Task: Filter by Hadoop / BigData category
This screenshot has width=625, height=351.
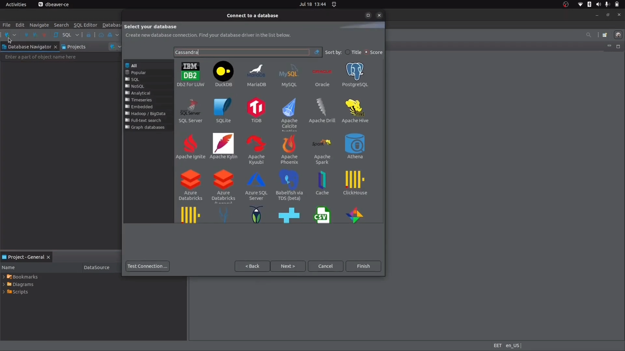Action: pyautogui.click(x=148, y=114)
